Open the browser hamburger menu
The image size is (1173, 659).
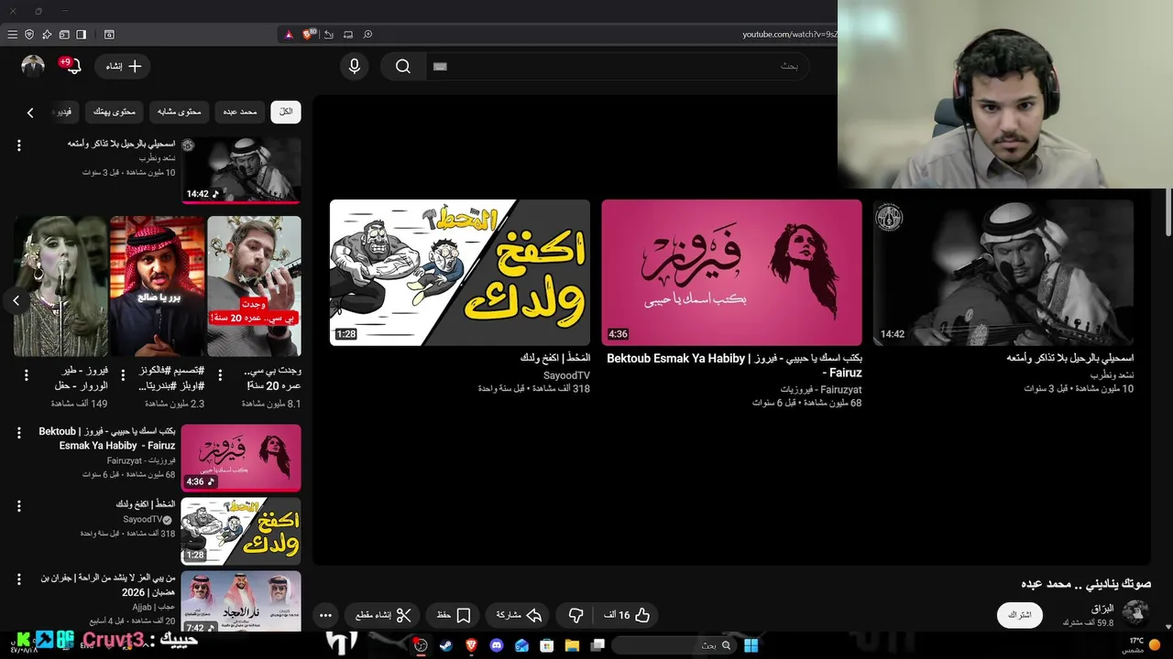pyautogui.click(x=12, y=35)
